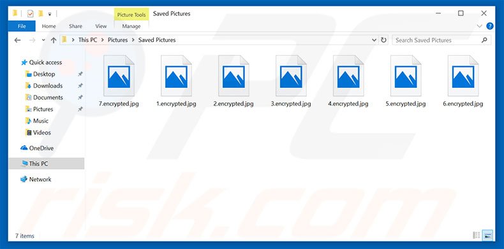Screen dimensions: 504x249
Task: Select the 3.encrypted.jpg image icon
Action: coord(291,76)
